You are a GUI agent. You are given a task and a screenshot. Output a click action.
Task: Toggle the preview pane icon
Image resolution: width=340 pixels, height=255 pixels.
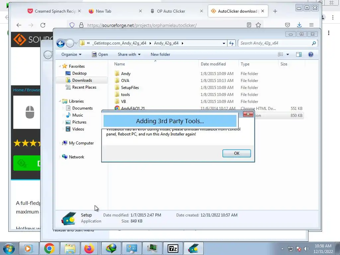coord(299,54)
